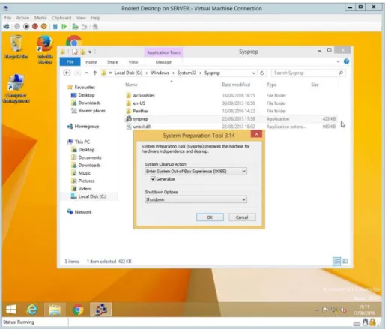Open Shutdown Options dropdown
This screenshot has height=329, width=388.
[x=195, y=199]
